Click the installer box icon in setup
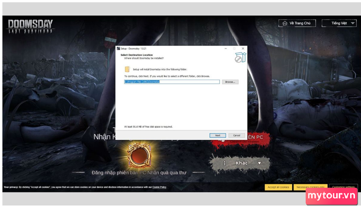 tap(240, 57)
